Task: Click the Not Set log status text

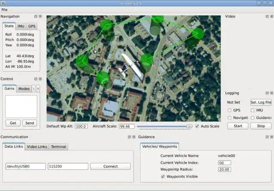Action: coord(233,102)
